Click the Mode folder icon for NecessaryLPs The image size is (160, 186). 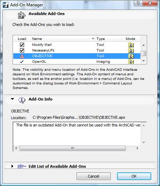click(x=131, y=50)
